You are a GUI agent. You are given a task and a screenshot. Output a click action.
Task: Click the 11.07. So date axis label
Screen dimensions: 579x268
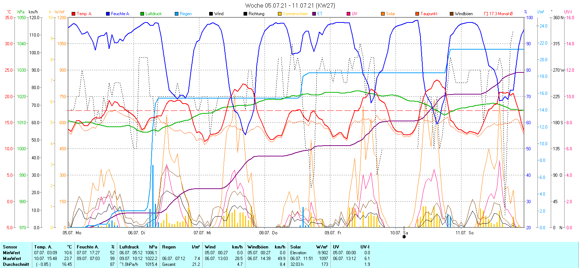click(465, 233)
